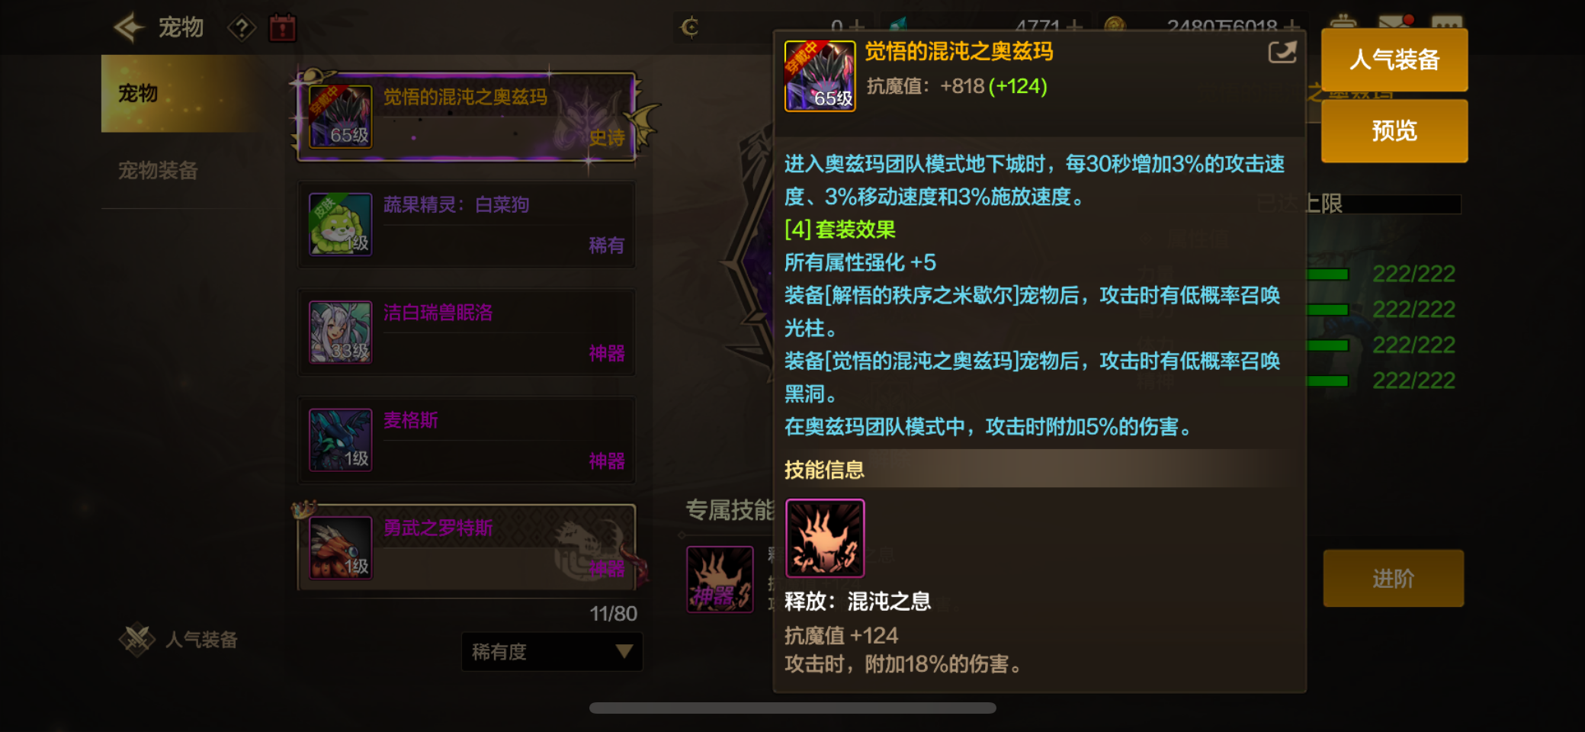Tap the 混沌之息 skill icon in tooltip
The width and height of the screenshot is (1585, 732).
point(825,538)
